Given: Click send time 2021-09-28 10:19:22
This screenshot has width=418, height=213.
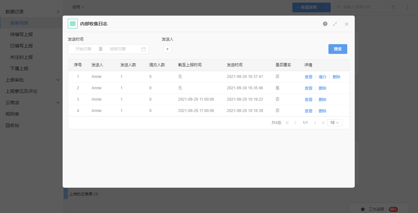Looking at the screenshot, I should click(x=245, y=99).
